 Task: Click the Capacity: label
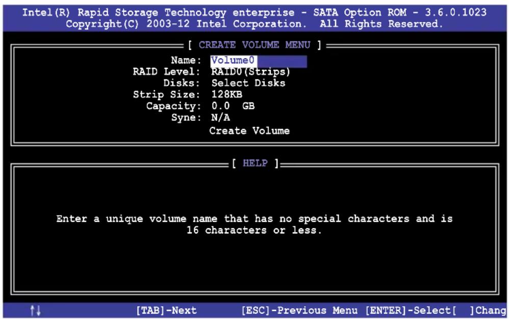click(x=173, y=107)
